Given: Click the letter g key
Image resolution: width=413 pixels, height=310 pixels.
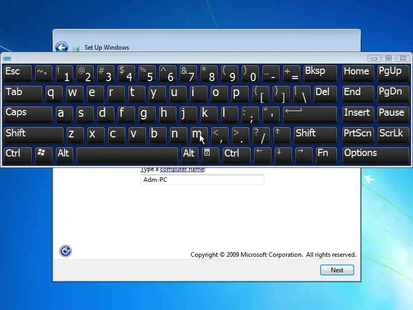Looking at the screenshot, I should click(147, 115).
